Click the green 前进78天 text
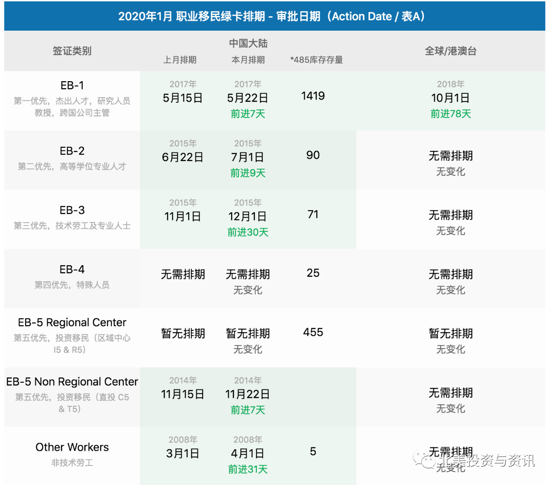 click(x=451, y=114)
